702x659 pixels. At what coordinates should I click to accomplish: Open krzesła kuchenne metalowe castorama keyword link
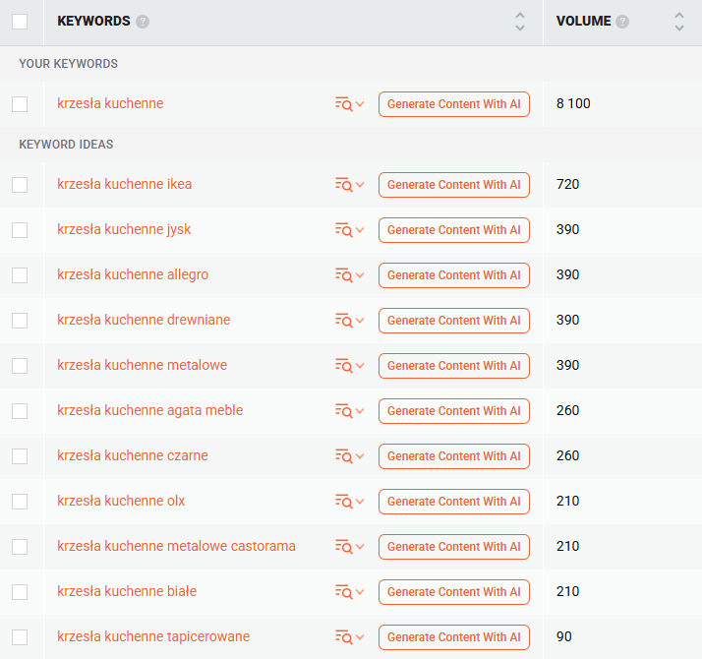pos(176,546)
